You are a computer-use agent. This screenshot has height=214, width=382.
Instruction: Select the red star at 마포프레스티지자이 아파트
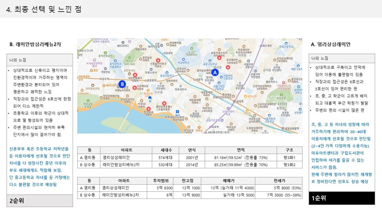point(219,58)
